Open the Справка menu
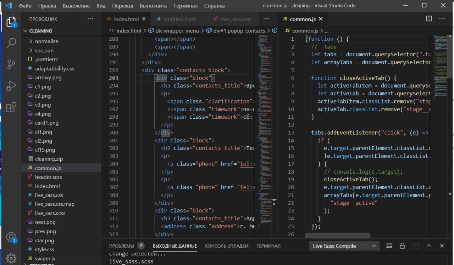454x265 pixels. [x=214, y=6]
